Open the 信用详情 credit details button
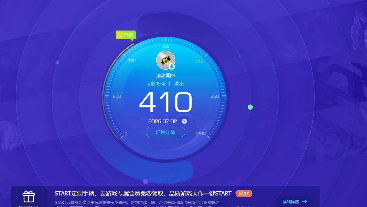The width and height of the screenshot is (367, 207). coord(165,132)
